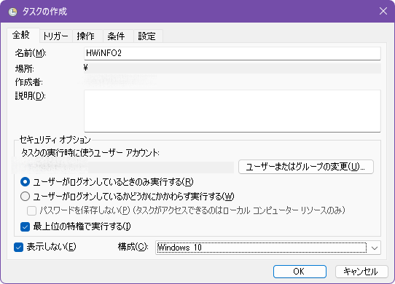Open the 構成 combo box showing Windows 10

pos(268,248)
